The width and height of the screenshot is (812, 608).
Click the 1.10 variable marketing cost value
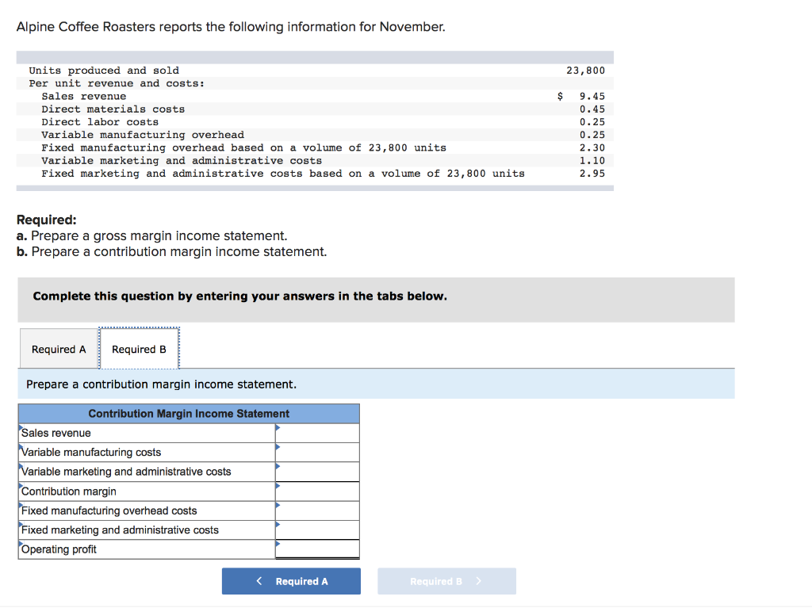point(592,161)
